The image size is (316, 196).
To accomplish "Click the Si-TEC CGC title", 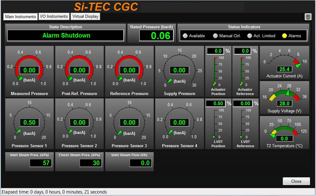I will pyautogui.click(x=106, y=6).
